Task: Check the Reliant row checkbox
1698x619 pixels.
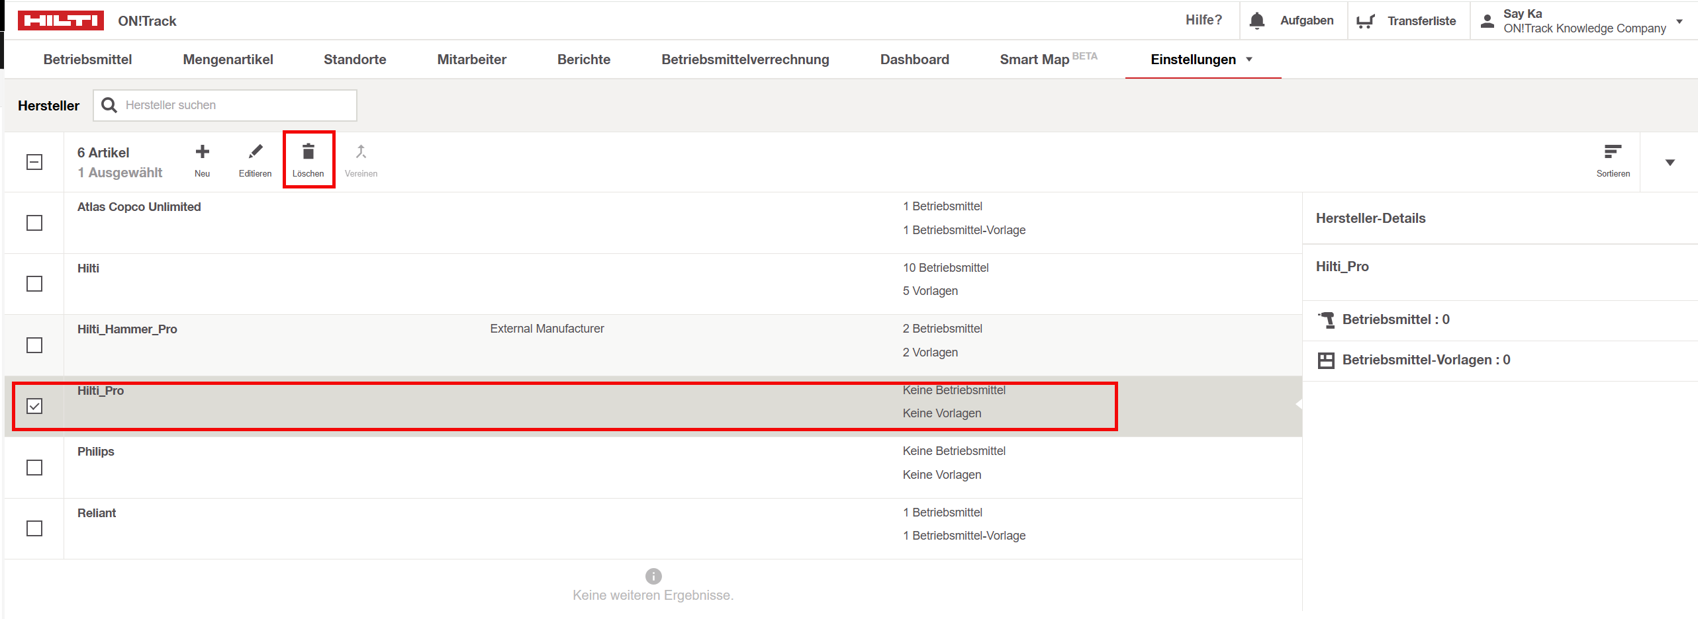Action: (x=34, y=528)
